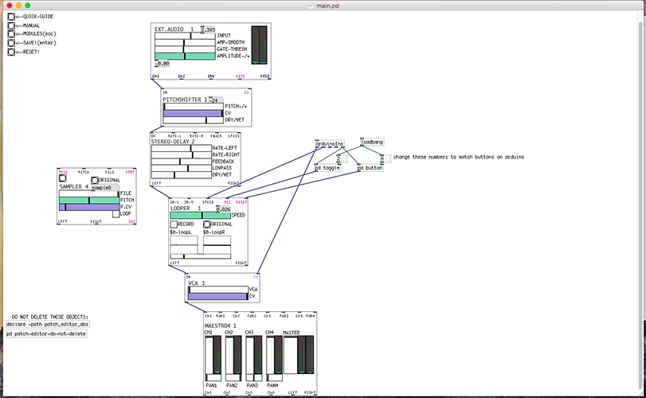Trigger the SAMPLER 4 TRIG bang
This screenshot has height=398, width=646.
(x=63, y=179)
